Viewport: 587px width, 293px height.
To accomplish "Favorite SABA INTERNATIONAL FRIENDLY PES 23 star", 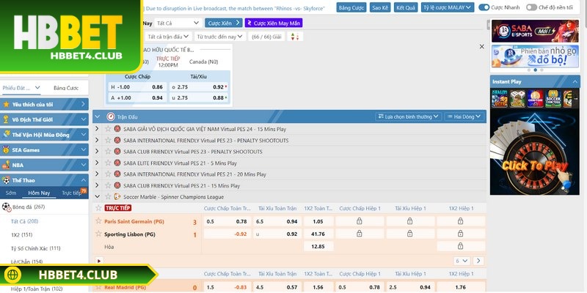I will 108,141.
